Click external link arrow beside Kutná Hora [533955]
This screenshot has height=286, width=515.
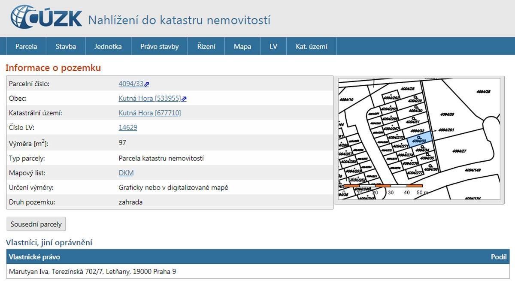(x=184, y=99)
